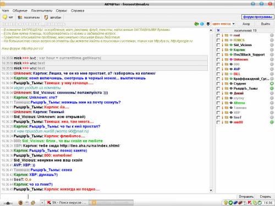Image resolution: width=275 pixels, height=206 pixels.
Task: Click the smiley icon on the Altenra row
Action: pos(272,103)
